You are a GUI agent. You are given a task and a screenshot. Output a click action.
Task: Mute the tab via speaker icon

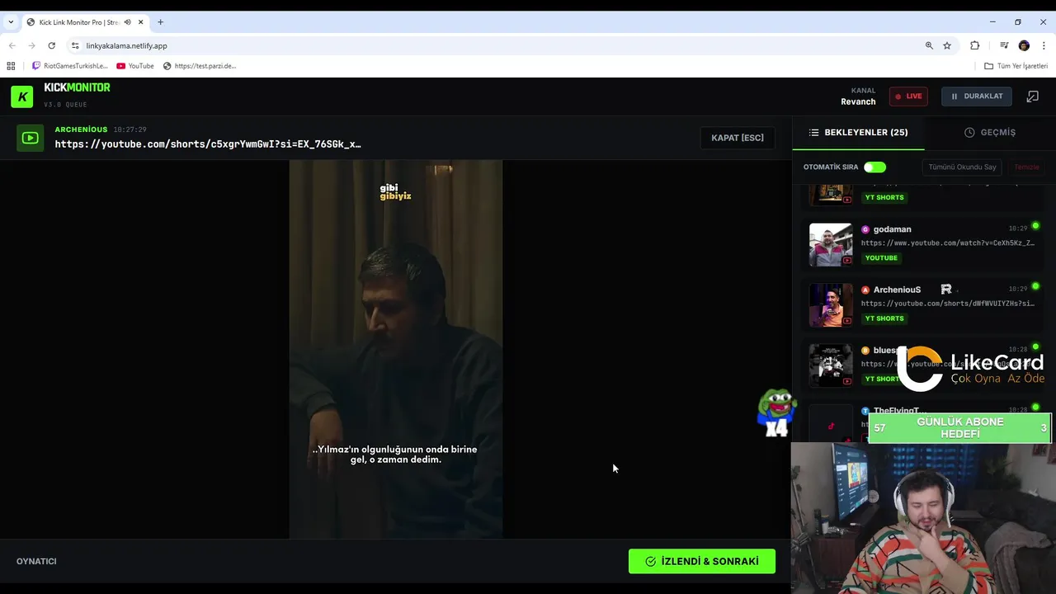click(x=127, y=22)
